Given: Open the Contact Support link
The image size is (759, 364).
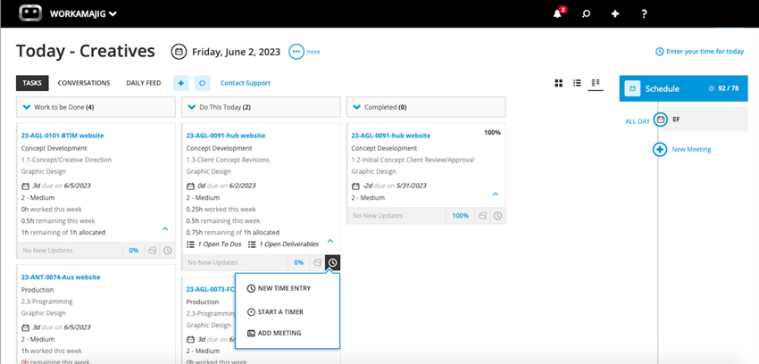Looking at the screenshot, I should [246, 83].
